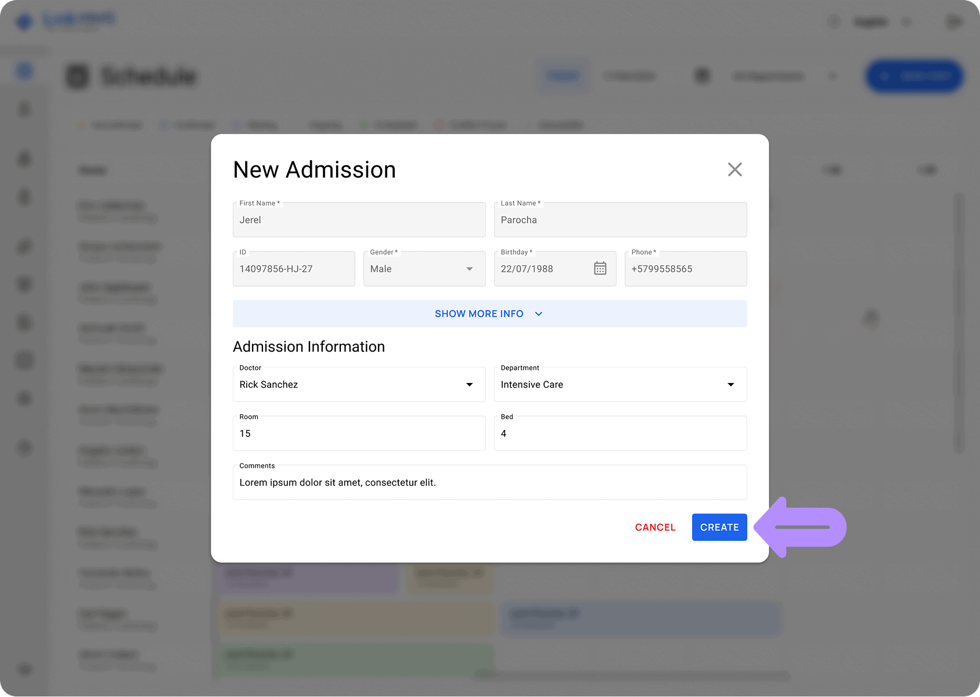Click the bottom-most icon in the left sidebar
Image resolution: width=980 pixels, height=697 pixels.
tap(24, 669)
